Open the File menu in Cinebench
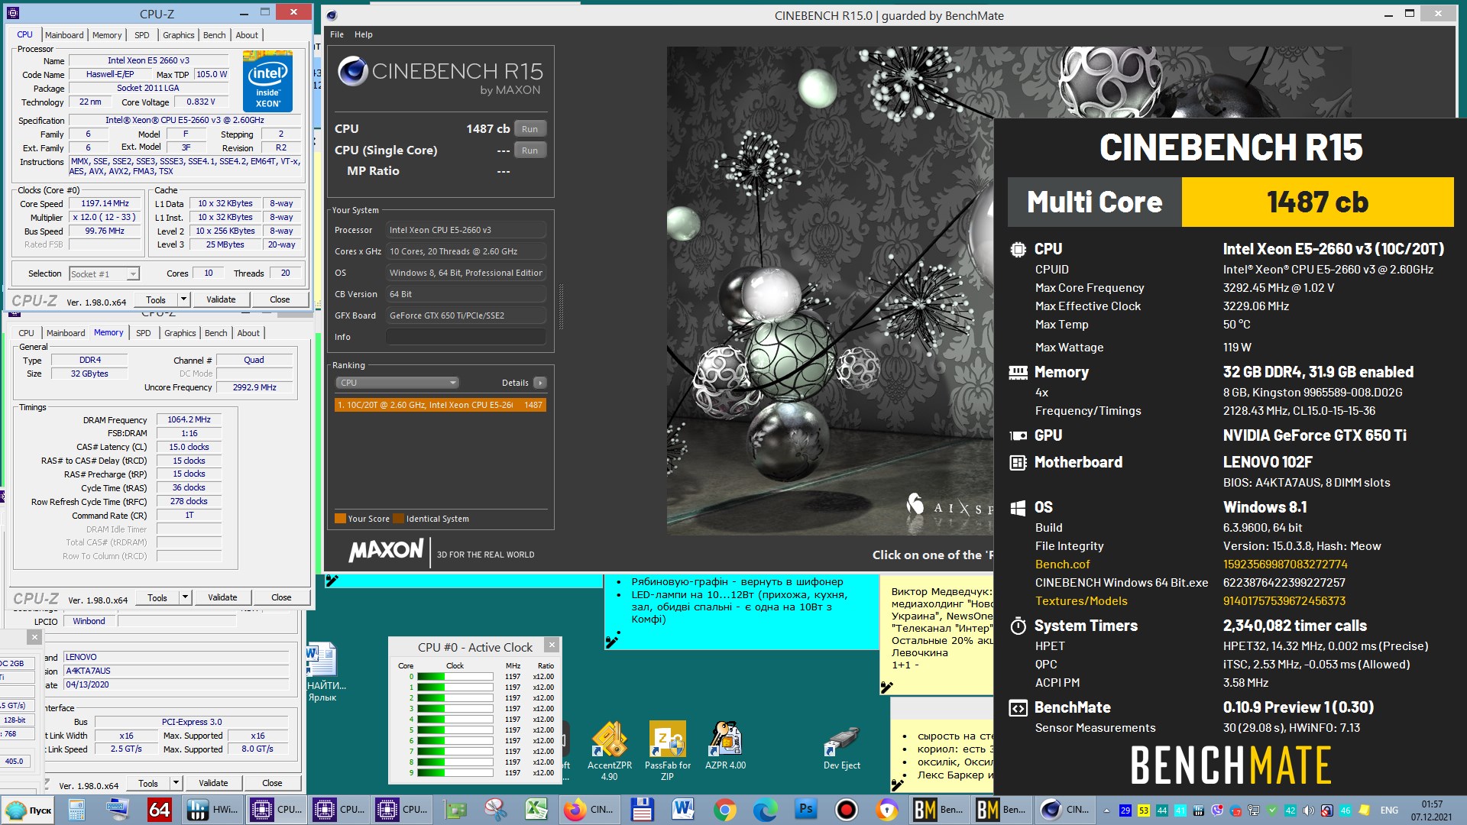Image resolution: width=1467 pixels, height=825 pixels. coord(337,34)
